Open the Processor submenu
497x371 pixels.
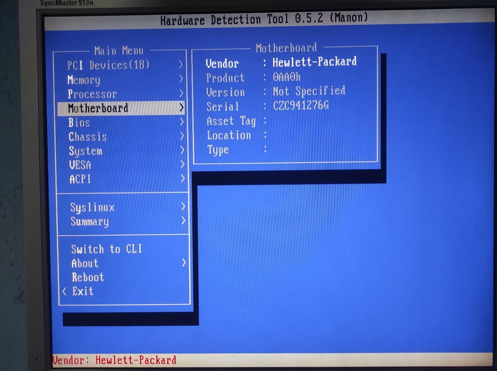pos(92,94)
